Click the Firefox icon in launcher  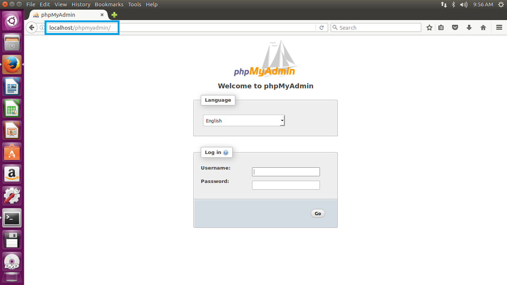12,65
